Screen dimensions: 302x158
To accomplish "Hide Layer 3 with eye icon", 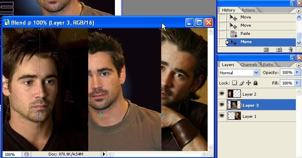I will tap(222, 105).
